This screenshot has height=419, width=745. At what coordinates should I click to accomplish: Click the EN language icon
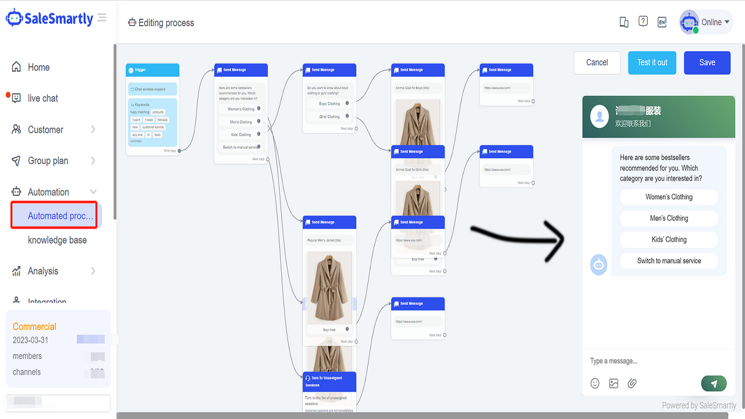click(662, 22)
